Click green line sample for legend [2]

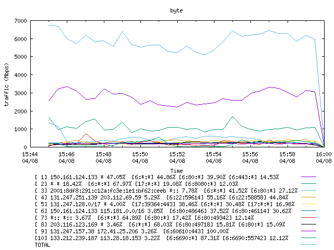(x=308, y=184)
